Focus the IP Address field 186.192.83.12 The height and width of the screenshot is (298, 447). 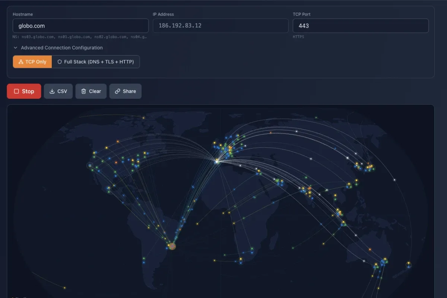tap(221, 26)
